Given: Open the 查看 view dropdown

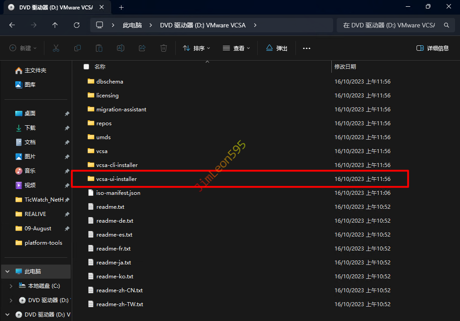Looking at the screenshot, I should tap(236, 48).
